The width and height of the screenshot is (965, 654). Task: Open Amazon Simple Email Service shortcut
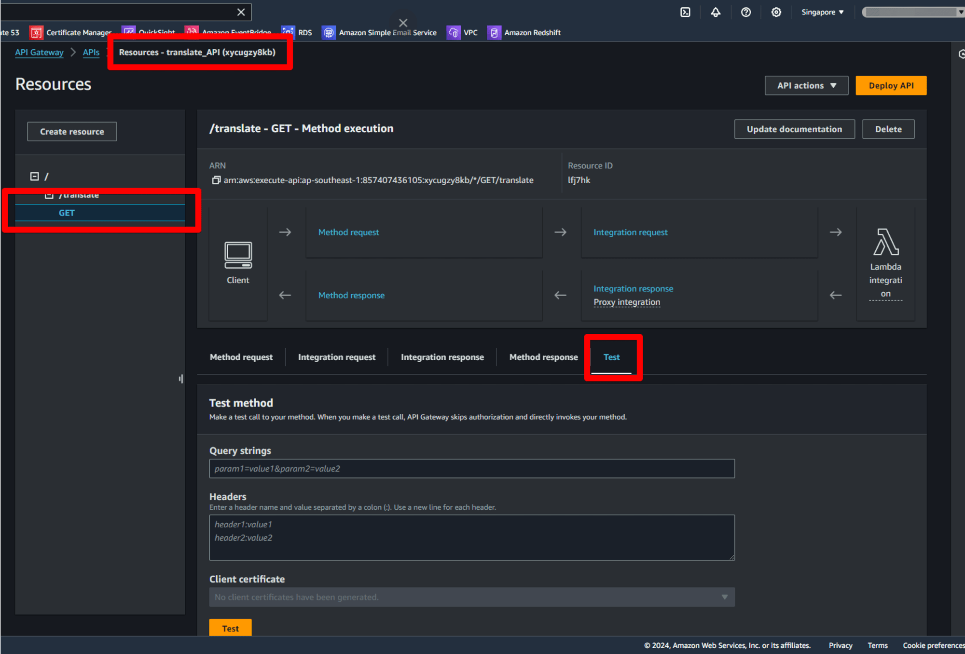(379, 33)
